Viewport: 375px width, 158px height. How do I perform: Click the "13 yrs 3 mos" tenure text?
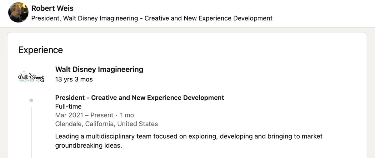click(74, 79)
